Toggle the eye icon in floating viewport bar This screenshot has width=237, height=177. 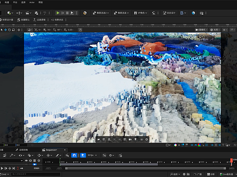142,139
